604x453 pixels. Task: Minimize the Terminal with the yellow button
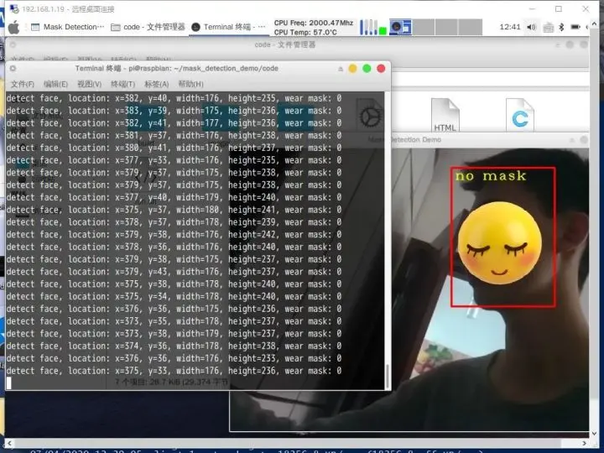pos(352,69)
